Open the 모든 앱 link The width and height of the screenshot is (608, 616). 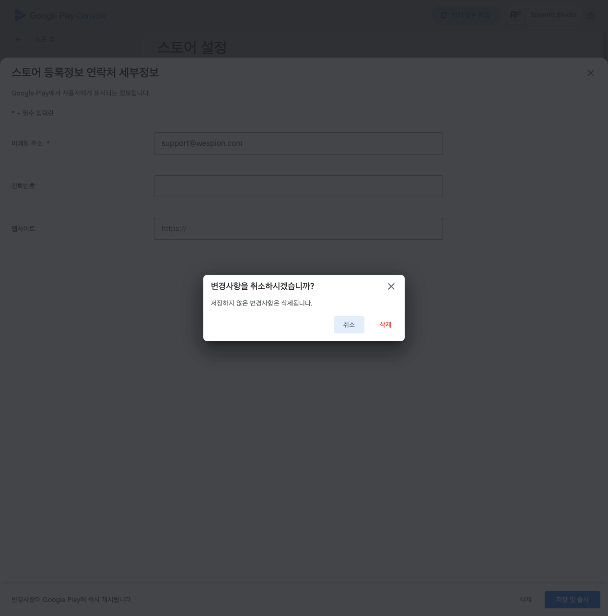tap(45, 39)
